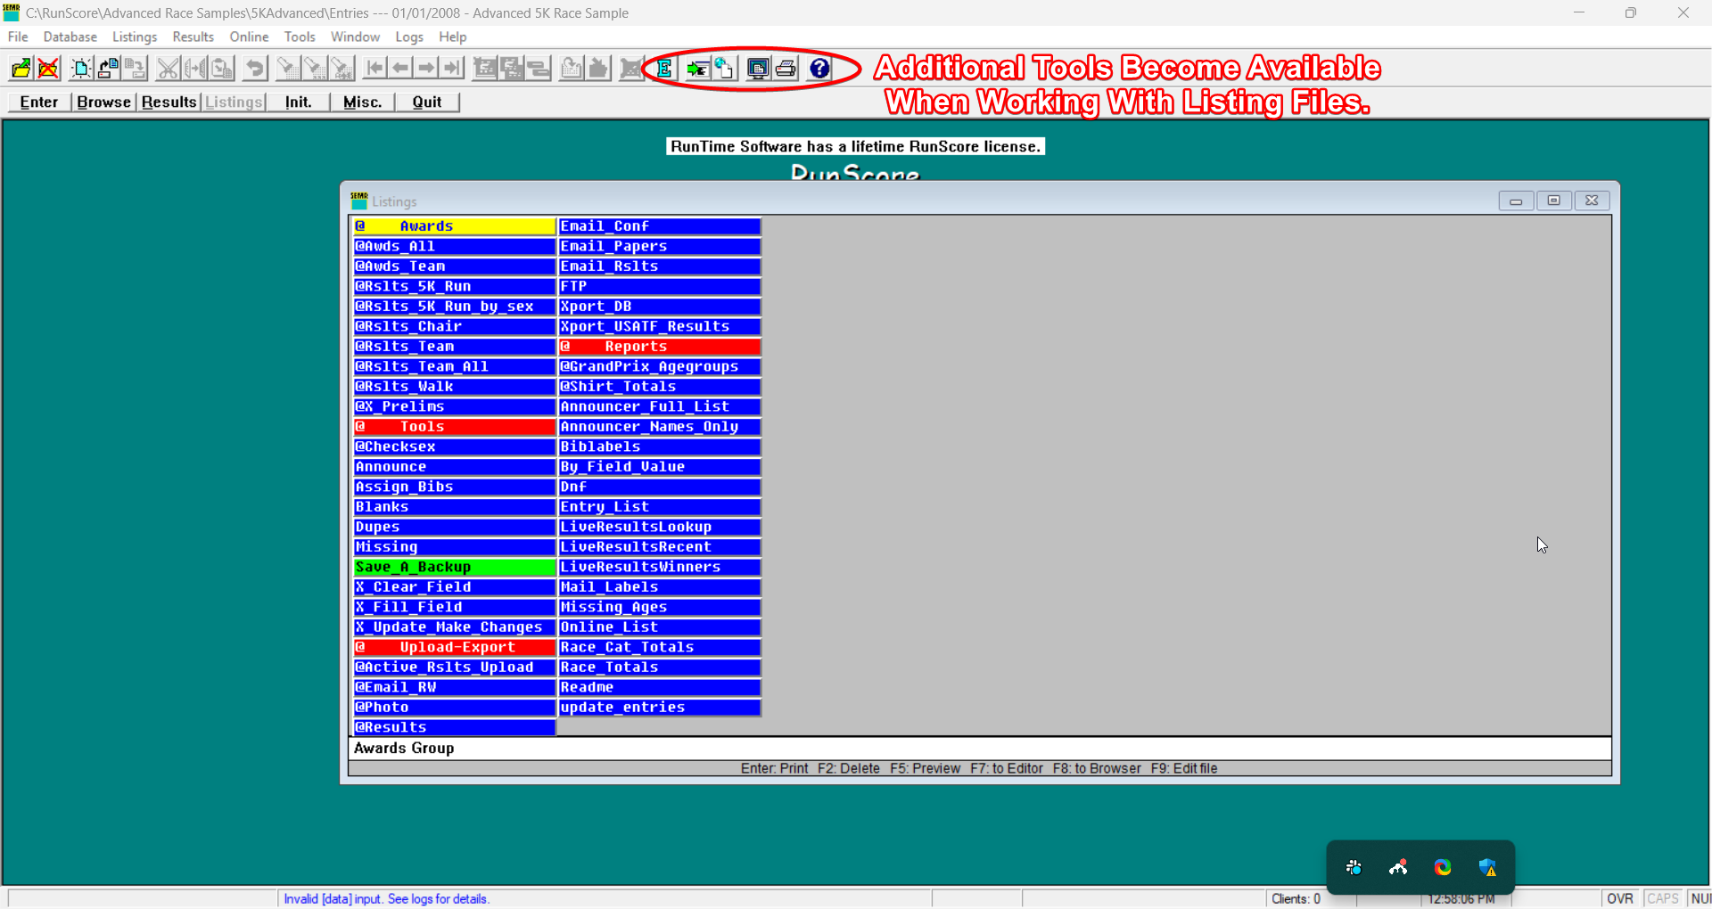The image size is (1712, 909).
Task: Open the Results menu in menu bar
Action: click(193, 37)
